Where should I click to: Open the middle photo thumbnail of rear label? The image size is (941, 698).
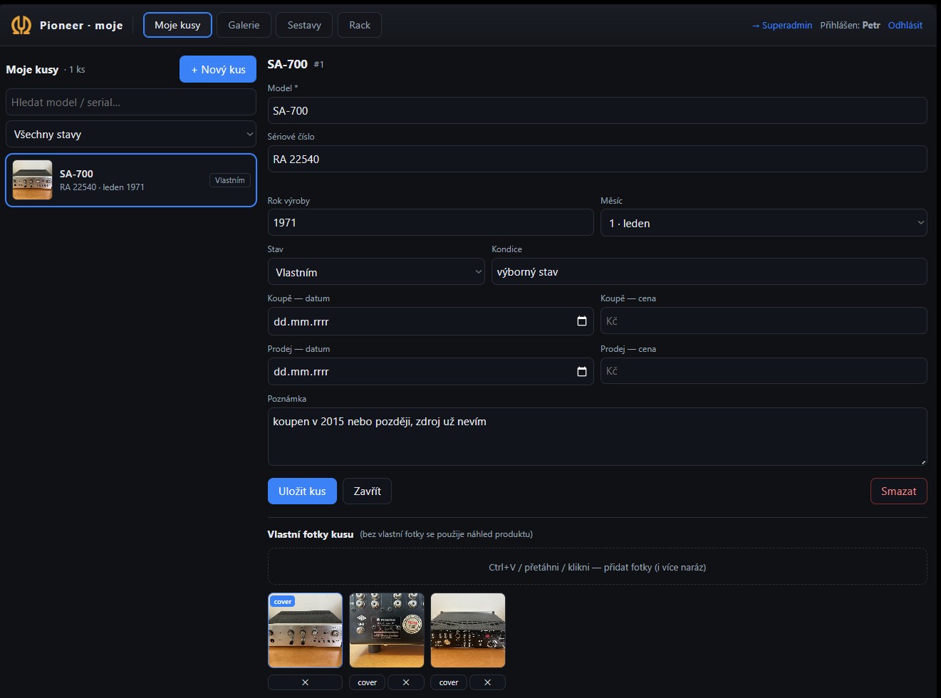pyautogui.click(x=387, y=630)
